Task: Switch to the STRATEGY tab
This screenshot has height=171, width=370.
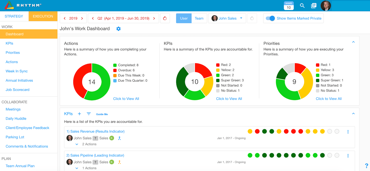Action: pos(14,16)
